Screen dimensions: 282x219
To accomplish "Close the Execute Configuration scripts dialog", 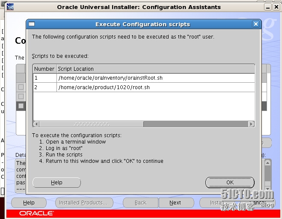I will pos(256,24).
